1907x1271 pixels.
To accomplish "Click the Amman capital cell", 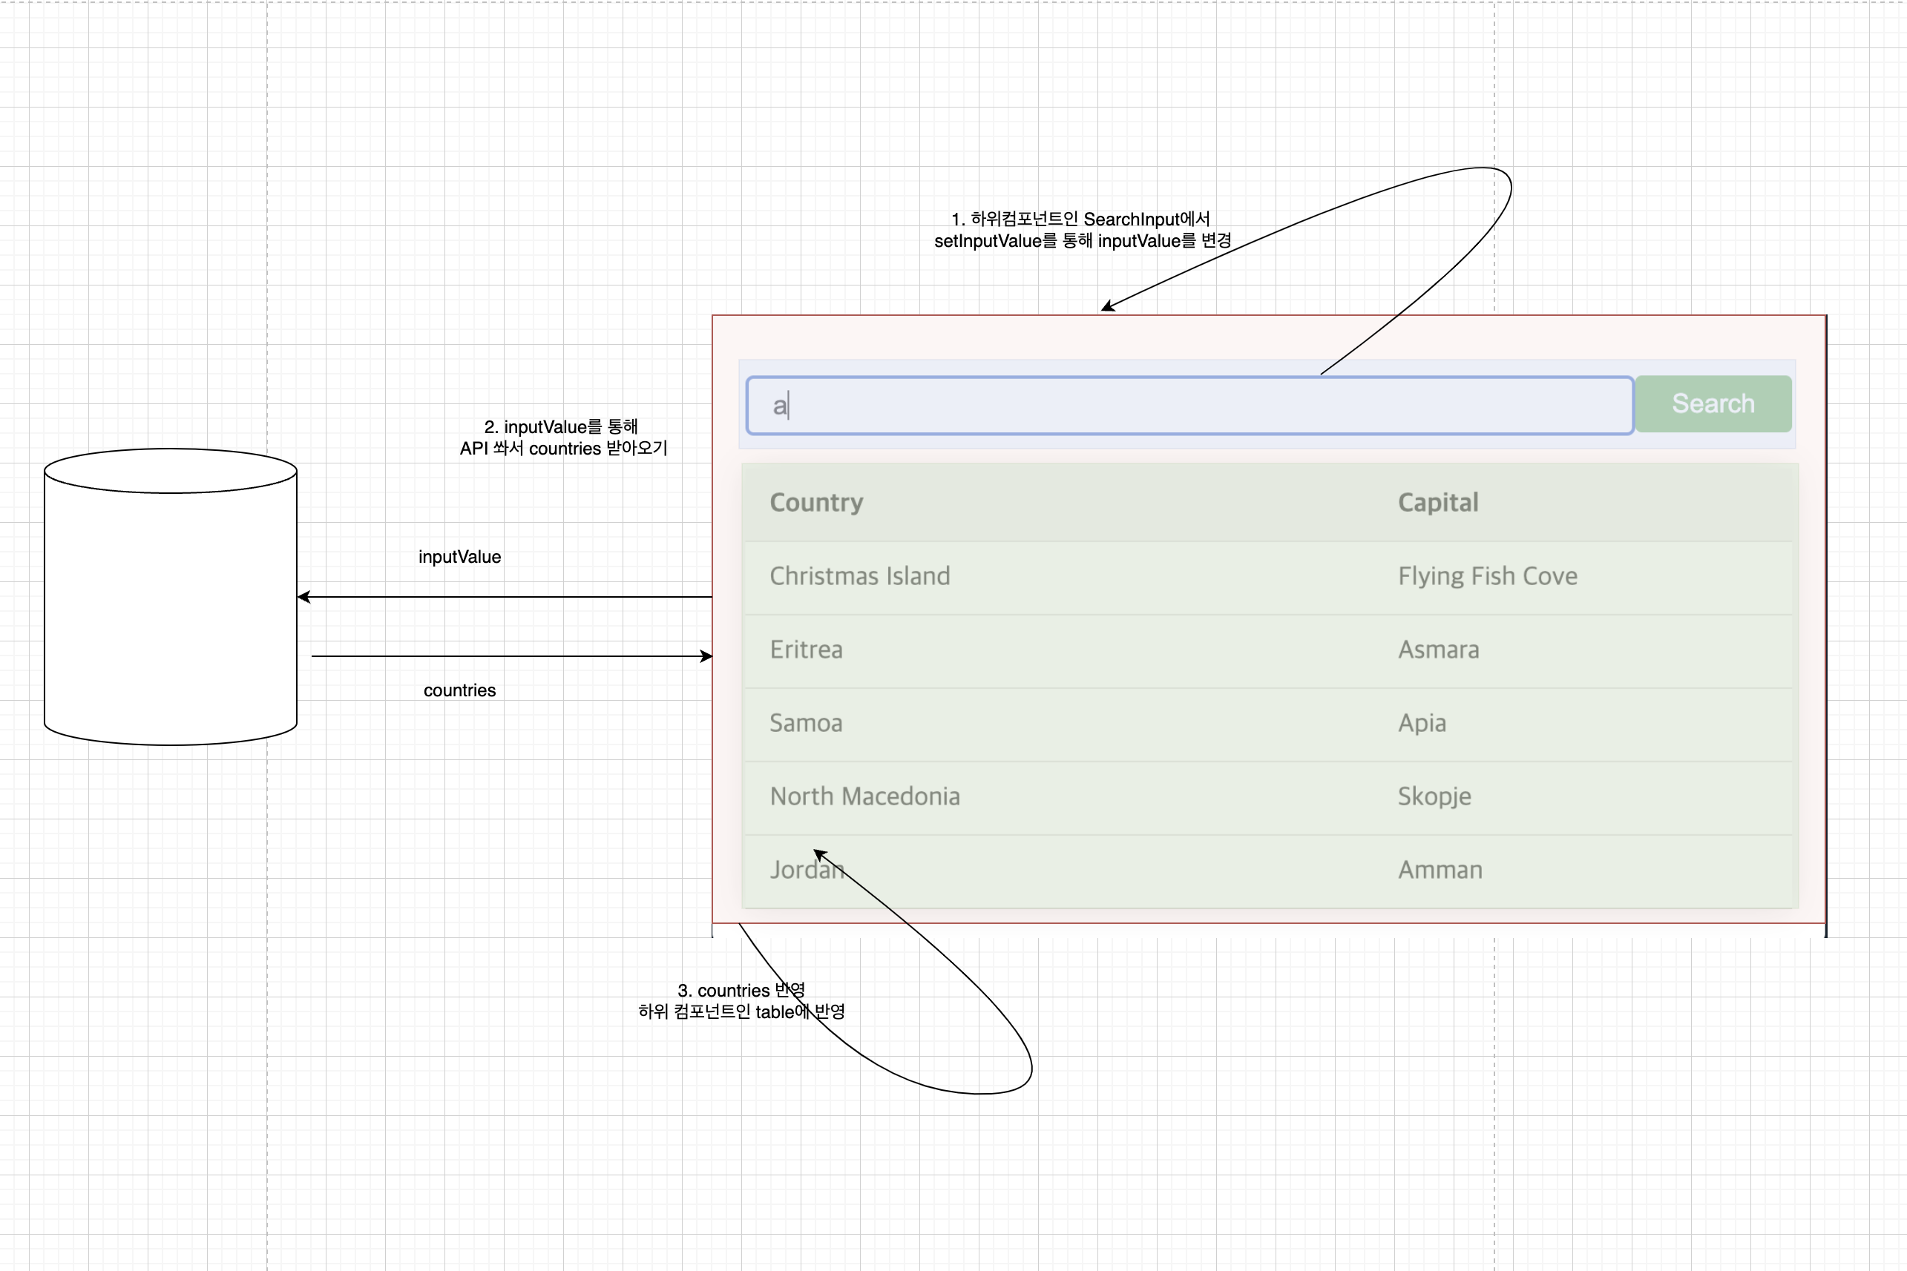I will (1440, 871).
